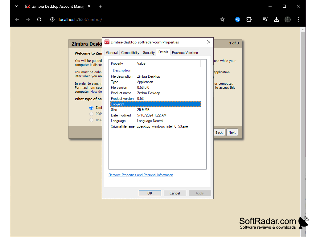Screen dimensions: 316x237
Task: Bookmark this page with the star icon
Action: (222, 19)
